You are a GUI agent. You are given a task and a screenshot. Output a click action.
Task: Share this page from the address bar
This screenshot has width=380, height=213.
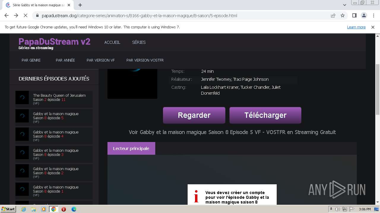[333, 15]
